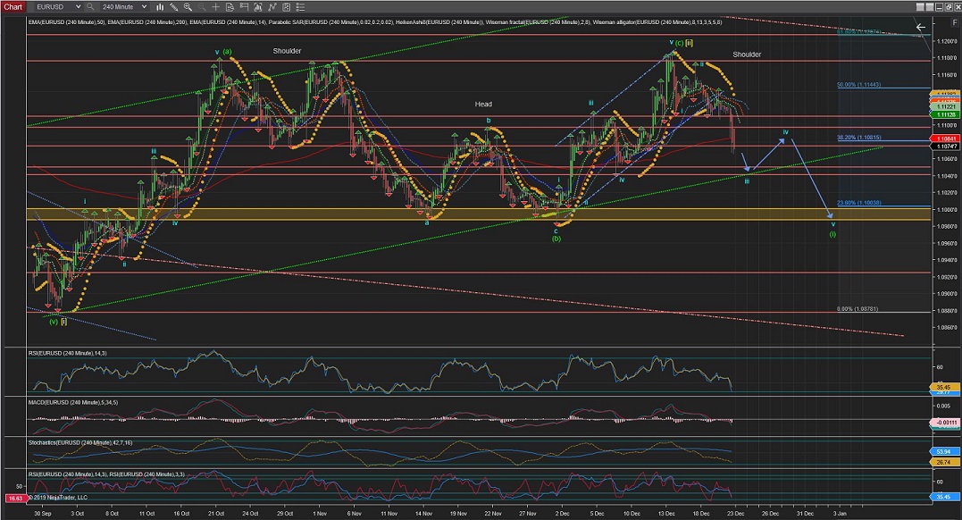The width and height of the screenshot is (962, 520).
Task: Open the drawing tools pencil icon
Action: tap(173, 7)
